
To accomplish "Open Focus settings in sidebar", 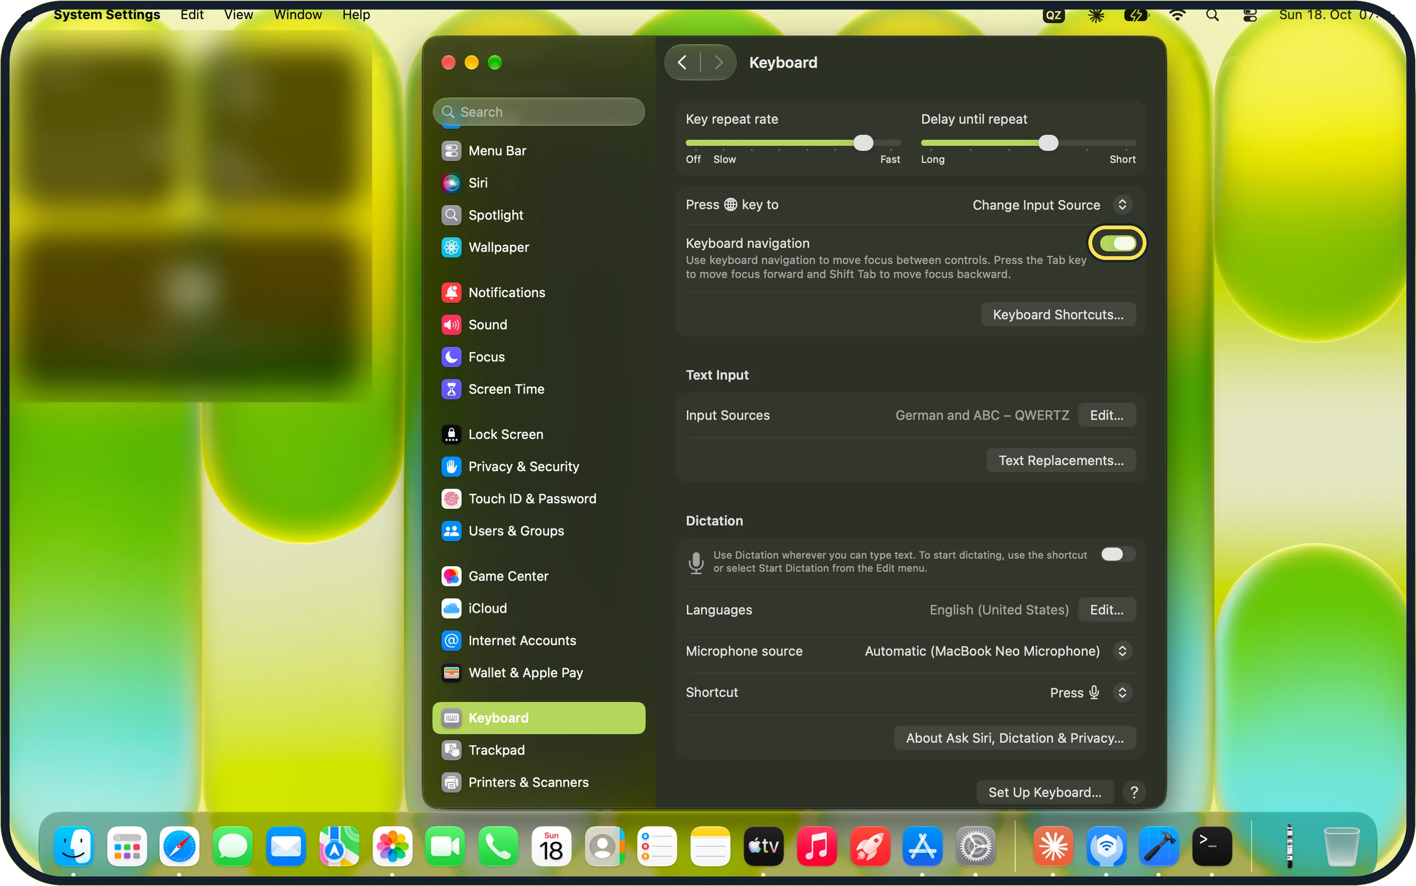I will click(539, 357).
